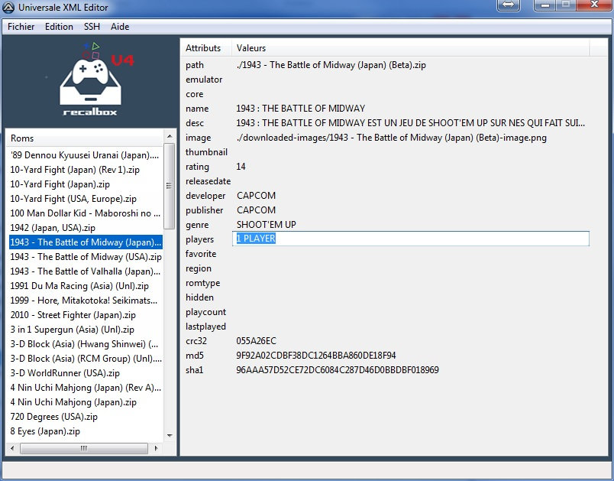Image resolution: width=614 pixels, height=481 pixels.
Task: Minimize the Universale XML Editor window
Action: pyautogui.click(x=545, y=5)
